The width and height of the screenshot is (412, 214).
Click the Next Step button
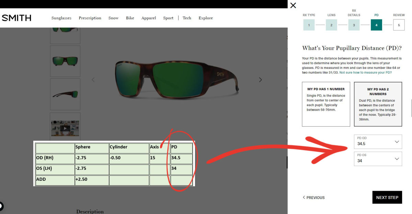(x=387, y=197)
